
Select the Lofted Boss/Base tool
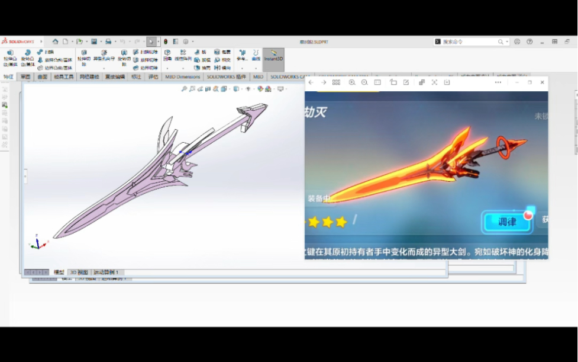[x=54, y=60]
